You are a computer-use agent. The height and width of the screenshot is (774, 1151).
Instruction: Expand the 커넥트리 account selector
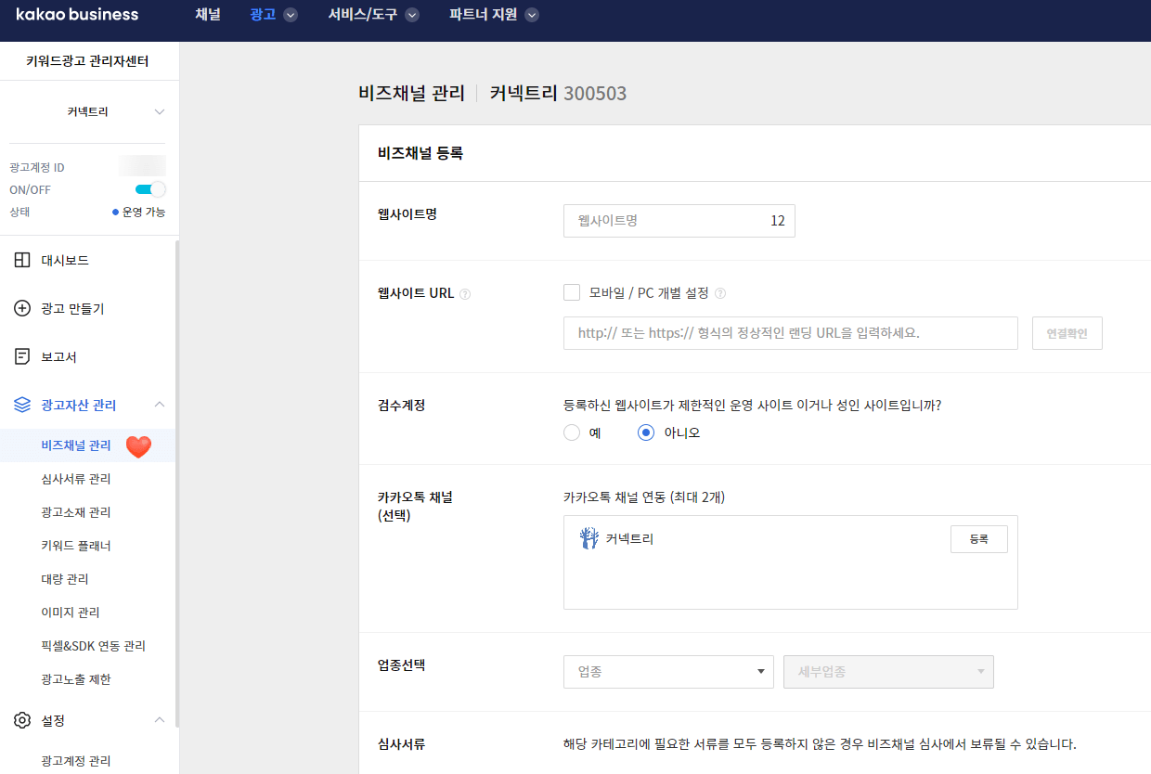[x=160, y=111]
